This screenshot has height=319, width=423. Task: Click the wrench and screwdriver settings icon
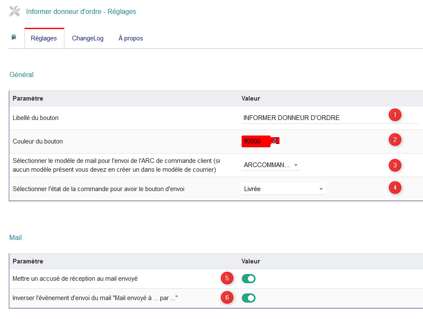pos(15,11)
